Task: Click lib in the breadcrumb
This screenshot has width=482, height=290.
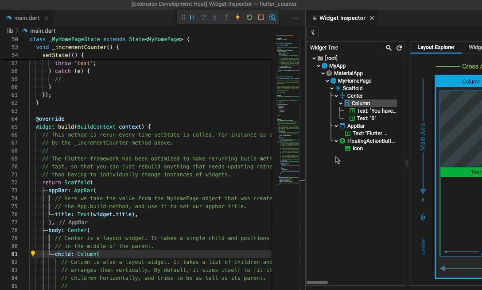Action: (10, 31)
